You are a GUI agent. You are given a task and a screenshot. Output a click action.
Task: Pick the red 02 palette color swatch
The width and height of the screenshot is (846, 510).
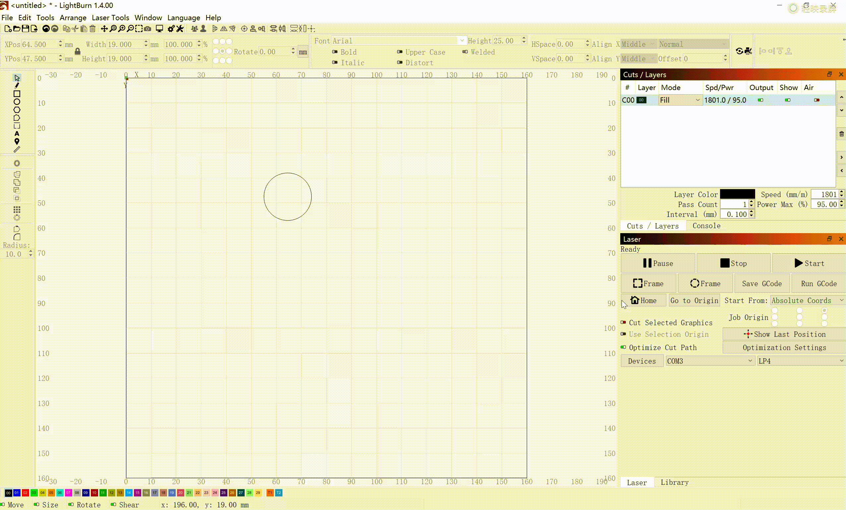pos(26,493)
